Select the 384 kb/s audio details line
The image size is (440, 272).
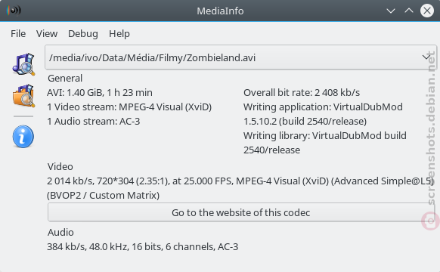143,247
